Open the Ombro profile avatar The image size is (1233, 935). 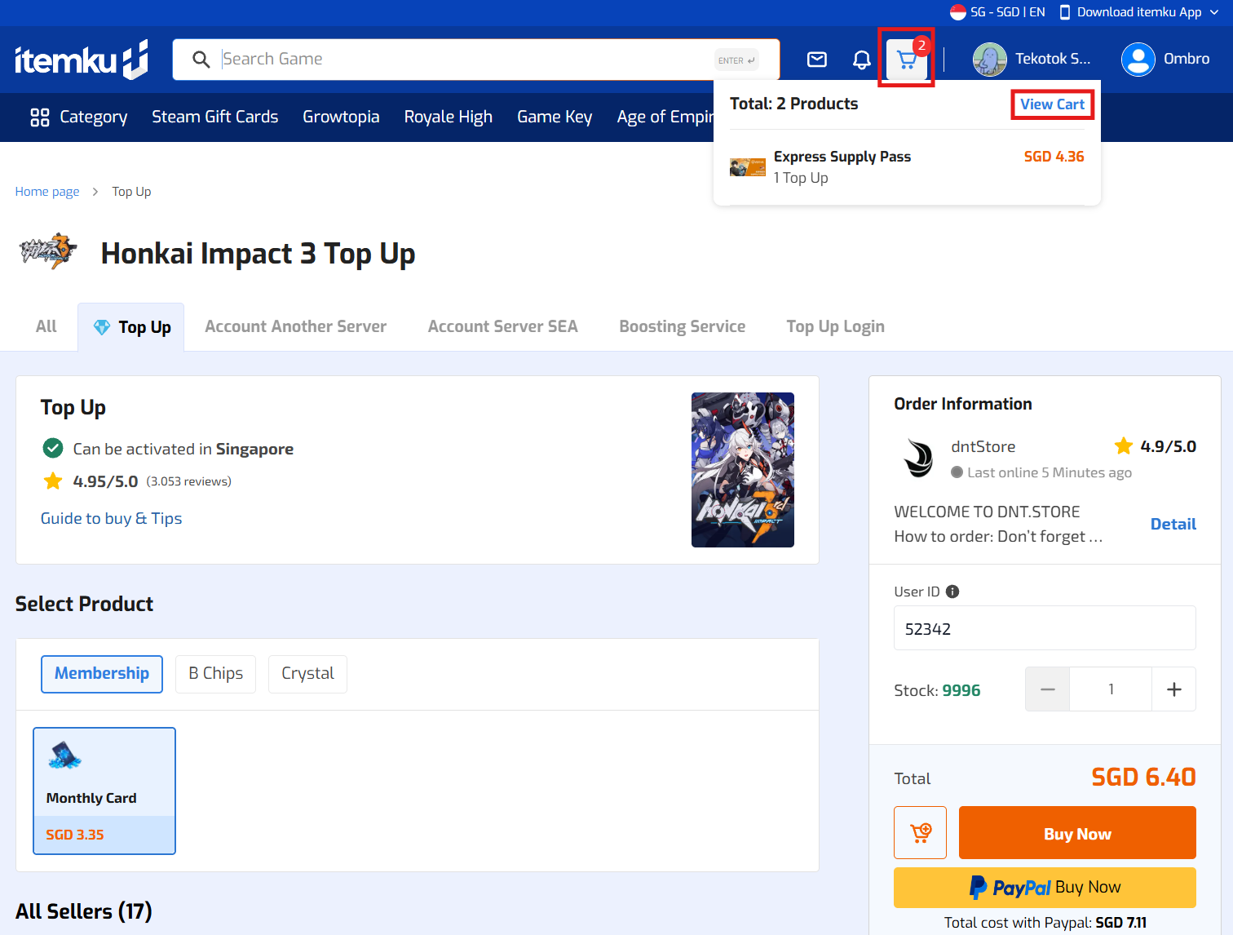coord(1138,59)
